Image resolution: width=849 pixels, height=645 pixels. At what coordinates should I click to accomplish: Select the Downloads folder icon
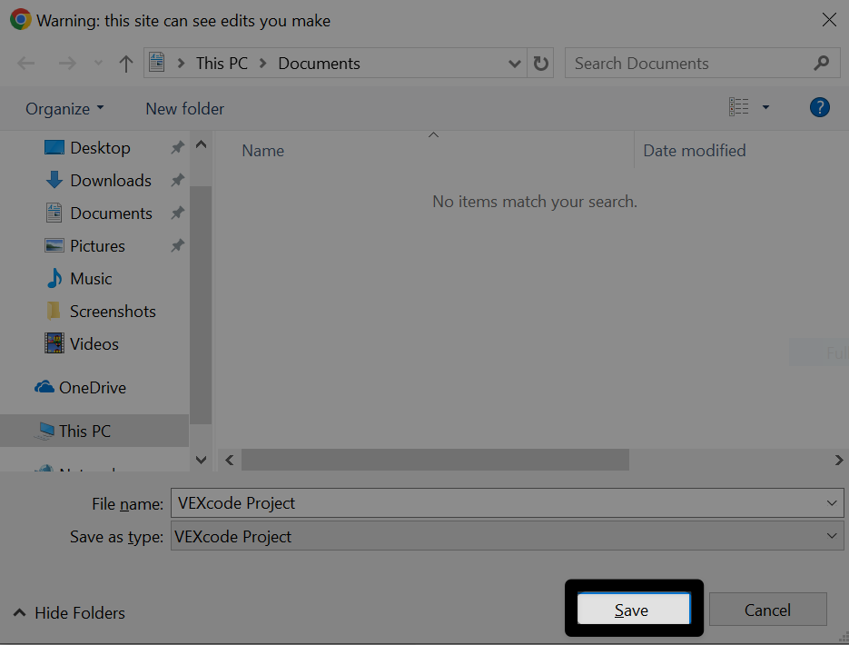(53, 180)
